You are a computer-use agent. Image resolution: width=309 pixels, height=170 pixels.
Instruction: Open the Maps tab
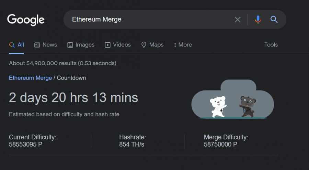tap(152, 45)
